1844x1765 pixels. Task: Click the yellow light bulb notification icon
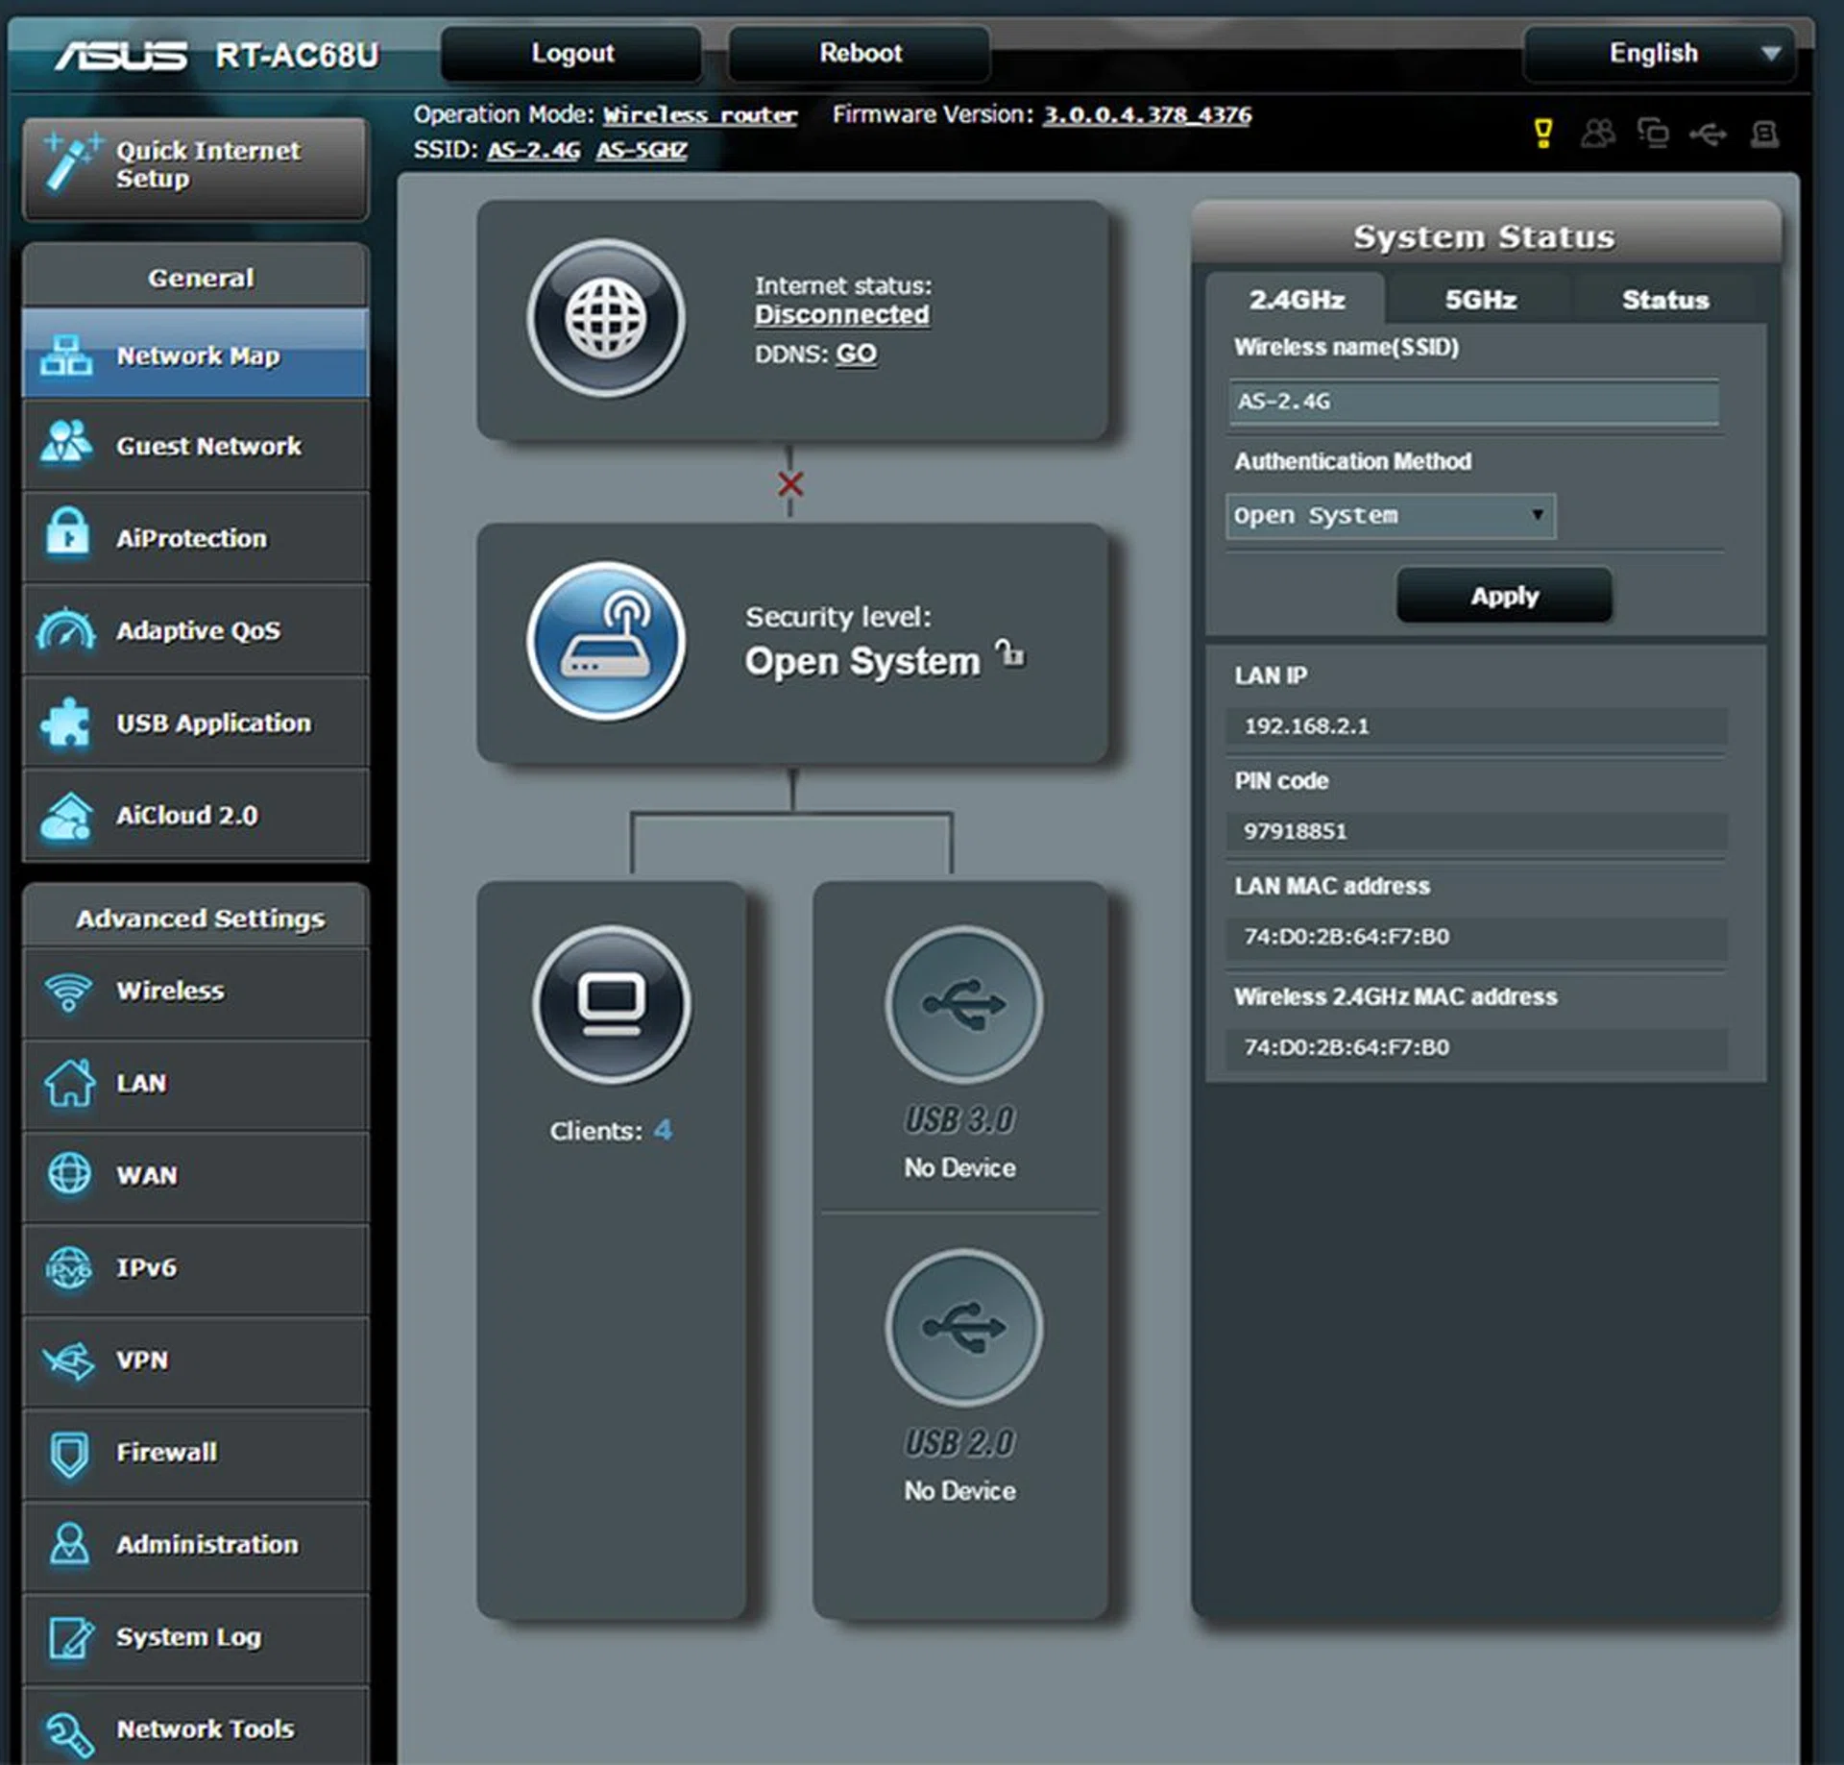click(1542, 133)
